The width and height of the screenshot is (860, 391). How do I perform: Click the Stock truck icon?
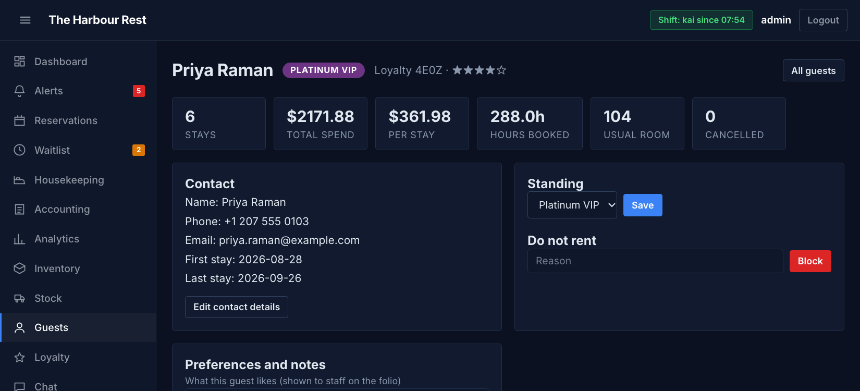click(x=19, y=298)
